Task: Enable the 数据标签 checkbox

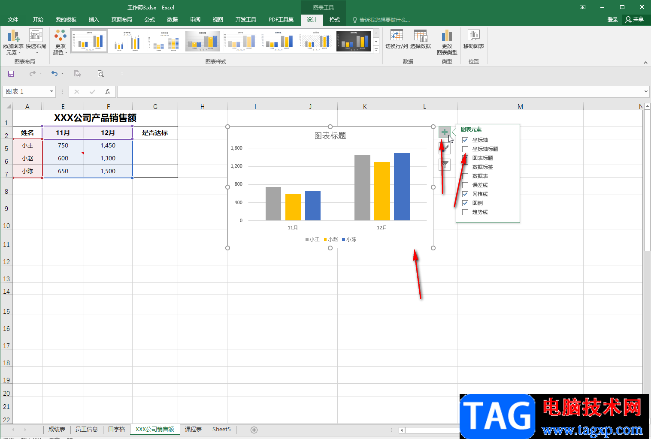Action: coord(465,167)
